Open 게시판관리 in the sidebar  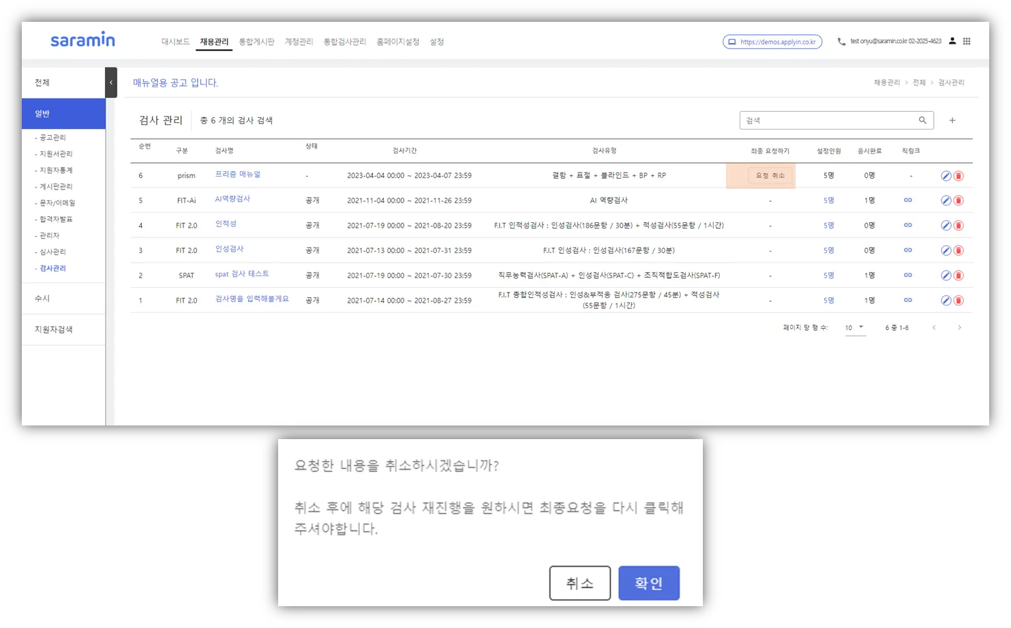tap(56, 187)
